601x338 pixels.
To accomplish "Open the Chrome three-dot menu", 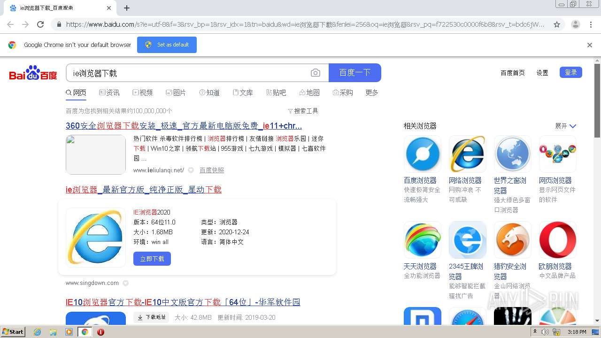I will [591, 24].
